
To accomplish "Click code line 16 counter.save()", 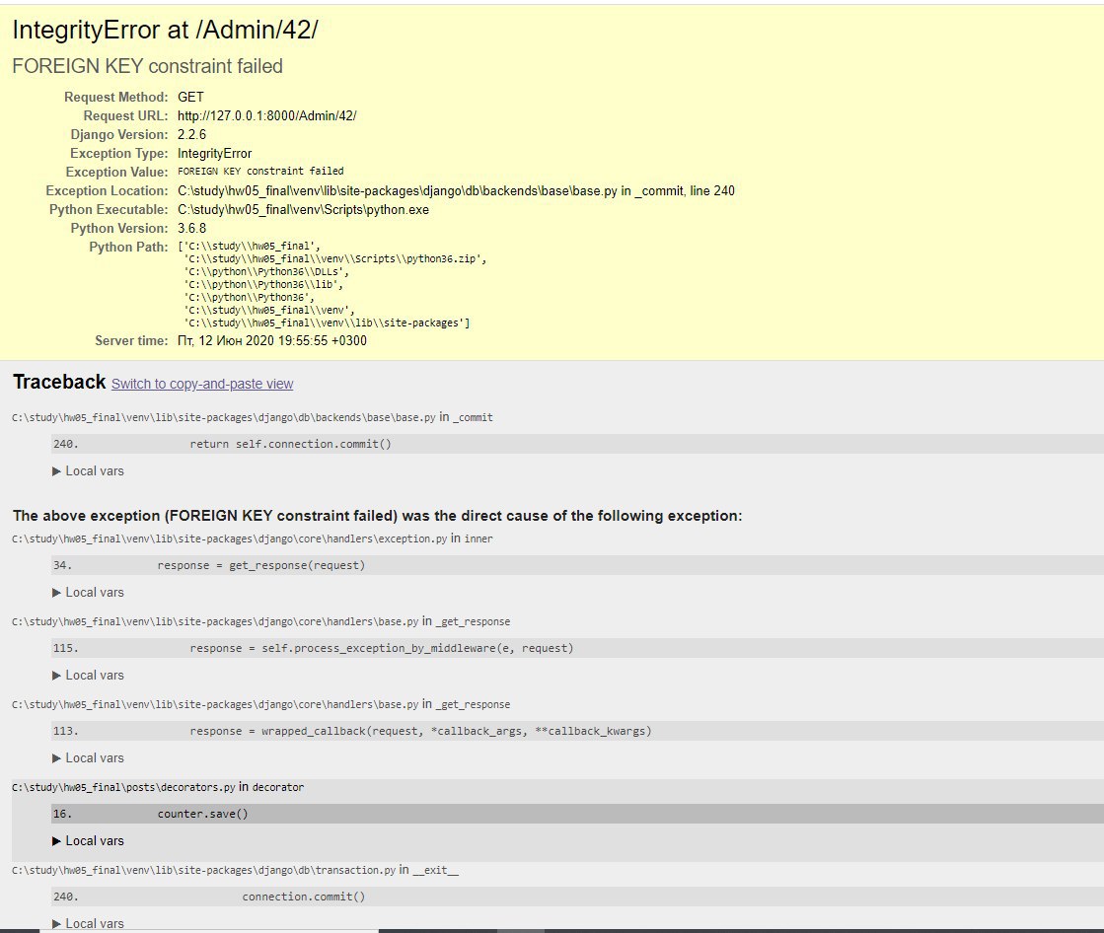I will pos(577,814).
